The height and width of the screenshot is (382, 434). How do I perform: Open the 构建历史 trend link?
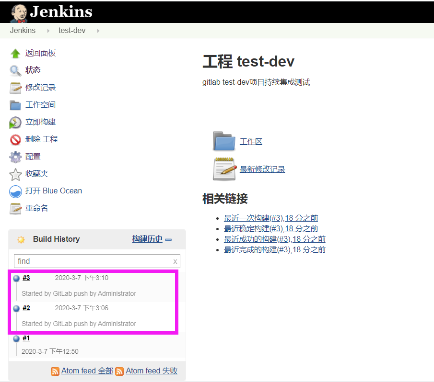147,239
